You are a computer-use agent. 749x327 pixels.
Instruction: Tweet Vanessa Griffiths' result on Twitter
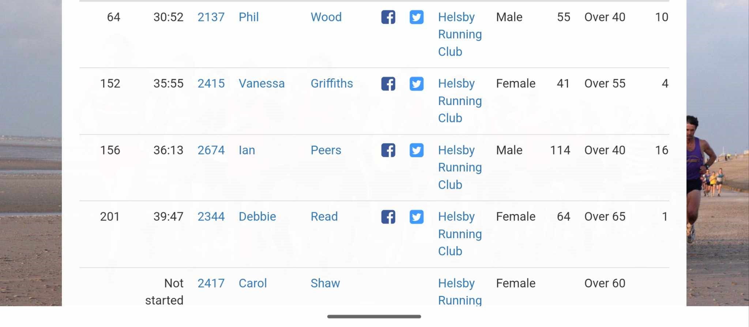416,84
